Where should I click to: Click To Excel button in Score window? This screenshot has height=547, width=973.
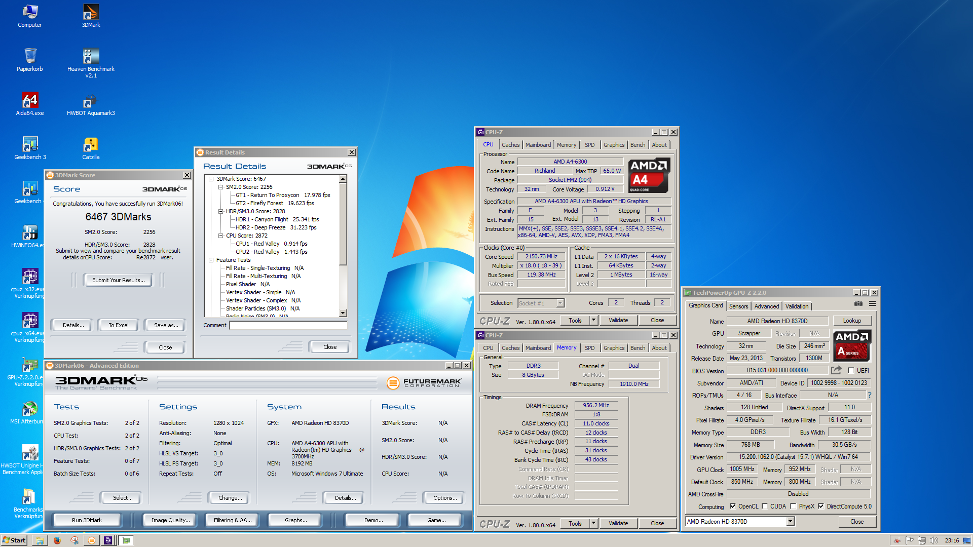pos(118,325)
